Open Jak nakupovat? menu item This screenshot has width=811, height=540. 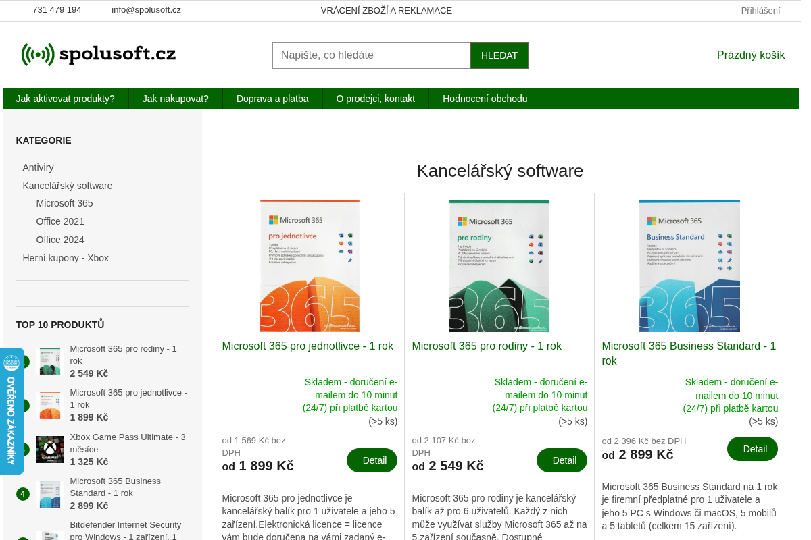[x=176, y=99]
